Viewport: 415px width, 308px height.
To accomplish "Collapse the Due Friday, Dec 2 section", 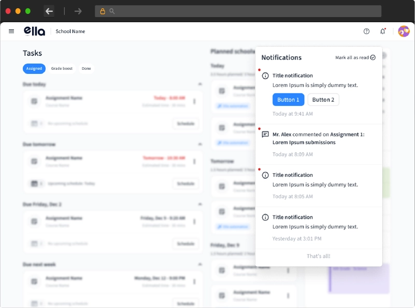I will tap(200, 204).
